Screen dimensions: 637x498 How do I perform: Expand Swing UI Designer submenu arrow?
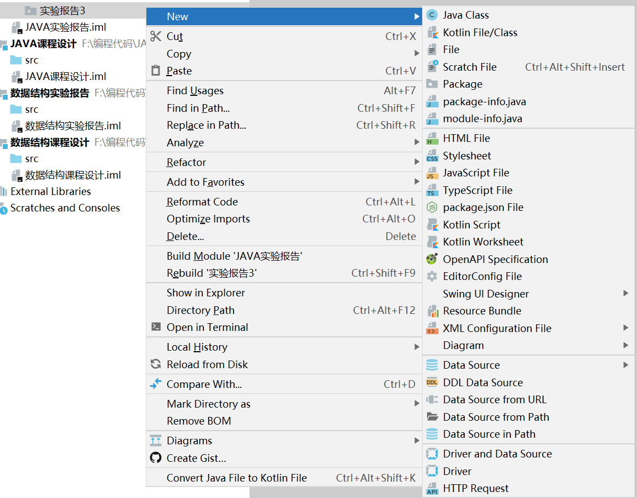(625, 293)
